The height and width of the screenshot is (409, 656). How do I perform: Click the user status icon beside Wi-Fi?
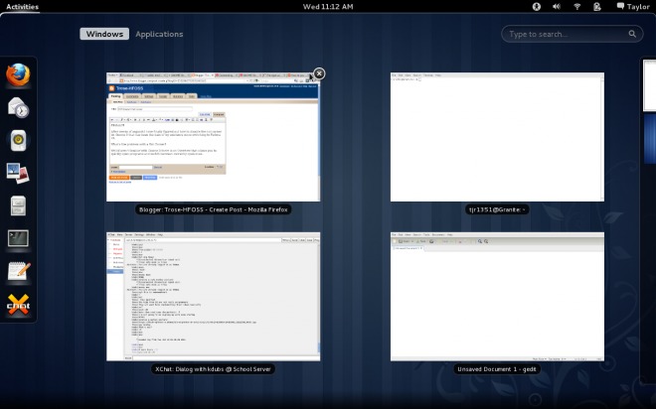pyautogui.click(x=597, y=7)
